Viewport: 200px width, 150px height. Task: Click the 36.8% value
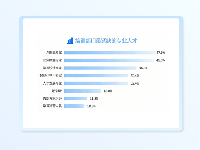tap(143, 68)
